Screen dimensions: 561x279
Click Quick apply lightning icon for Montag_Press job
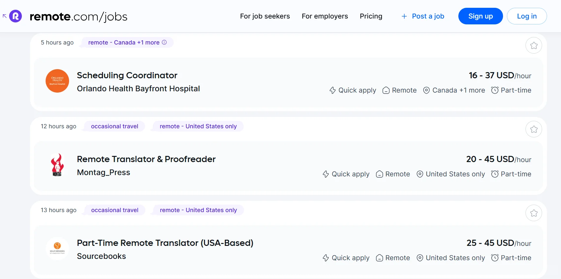326,174
